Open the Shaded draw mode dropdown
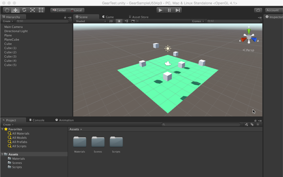The image size is (283, 177). 91,21
